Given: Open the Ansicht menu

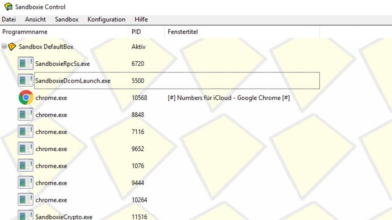Looking at the screenshot, I should coord(35,20).
